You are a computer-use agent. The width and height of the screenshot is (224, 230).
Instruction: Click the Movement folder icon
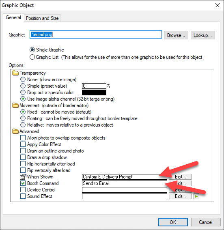tap(15, 105)
